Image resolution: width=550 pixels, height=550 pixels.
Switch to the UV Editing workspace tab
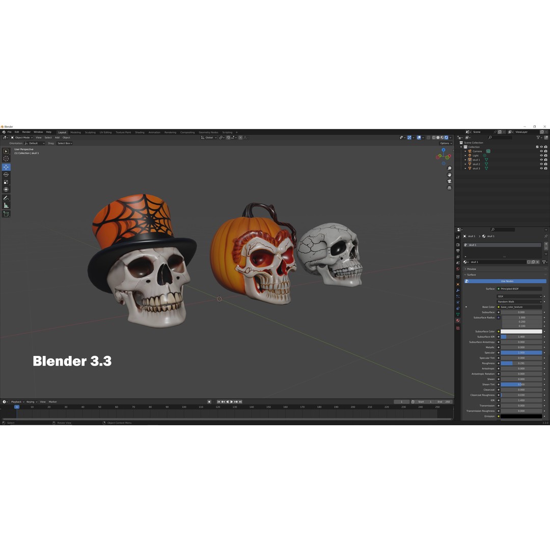coord(105,132)
